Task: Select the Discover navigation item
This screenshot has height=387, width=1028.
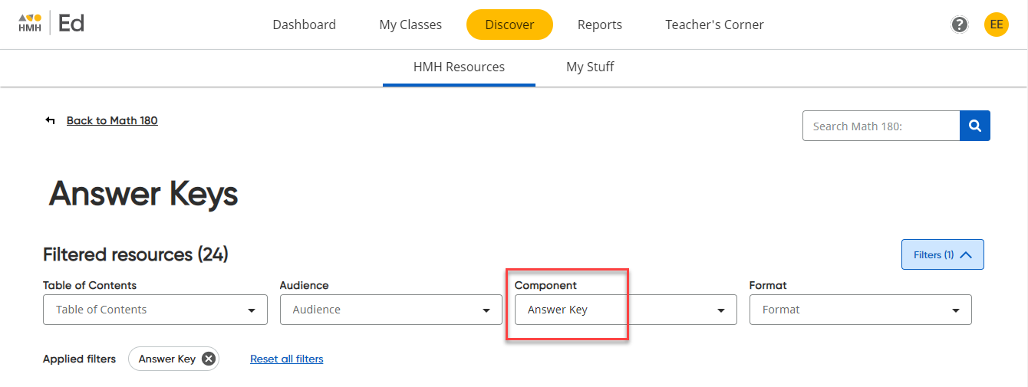Action: pyautogui.click(x=509, y=25)
